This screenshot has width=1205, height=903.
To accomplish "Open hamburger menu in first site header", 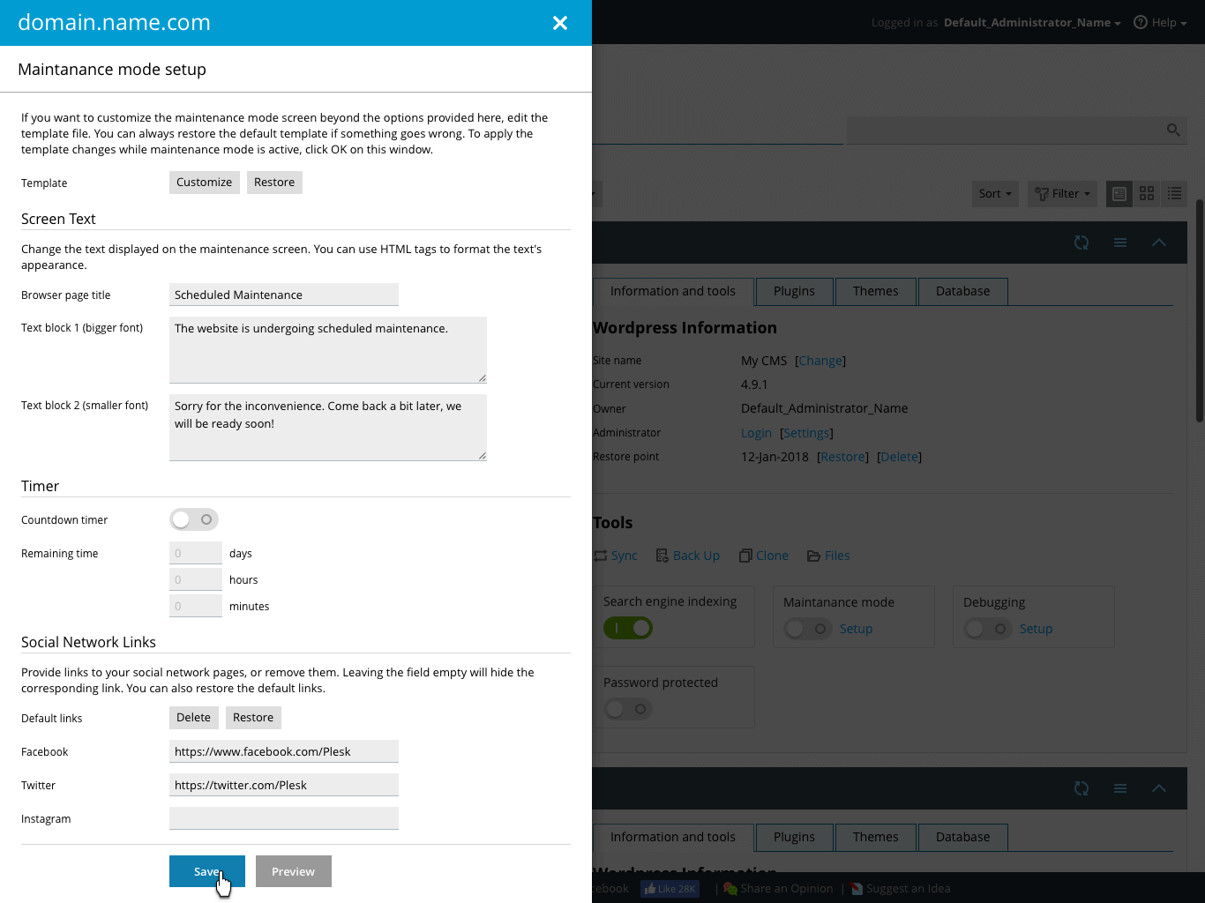I will pos(1120,243).
